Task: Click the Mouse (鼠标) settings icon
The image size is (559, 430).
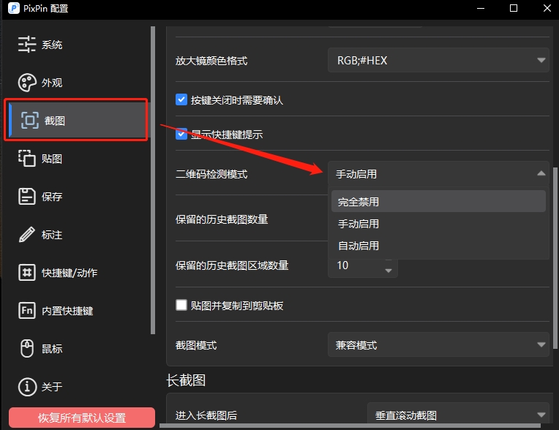Action: [x=27, y=349]
